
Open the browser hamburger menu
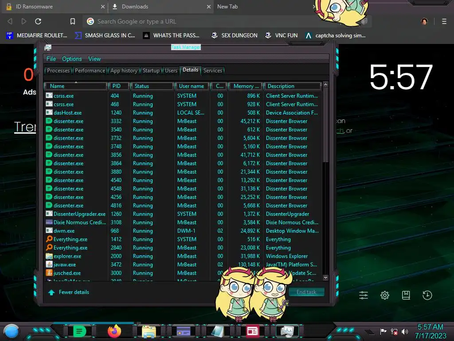444,21
